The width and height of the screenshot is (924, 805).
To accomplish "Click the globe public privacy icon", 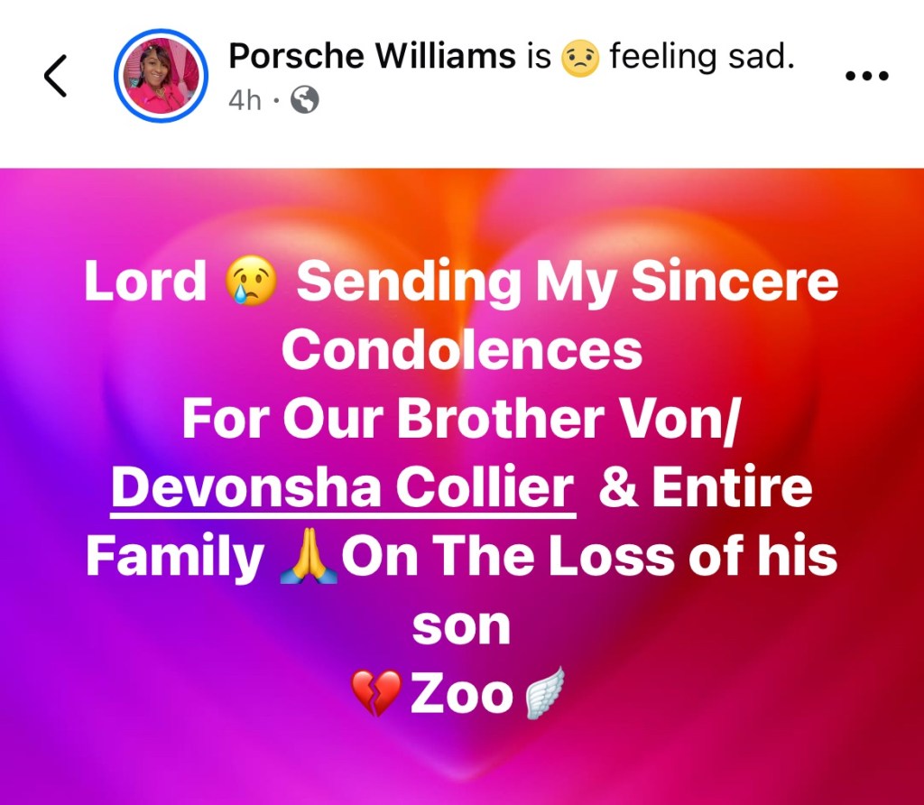I will click(x=305, y=100).
